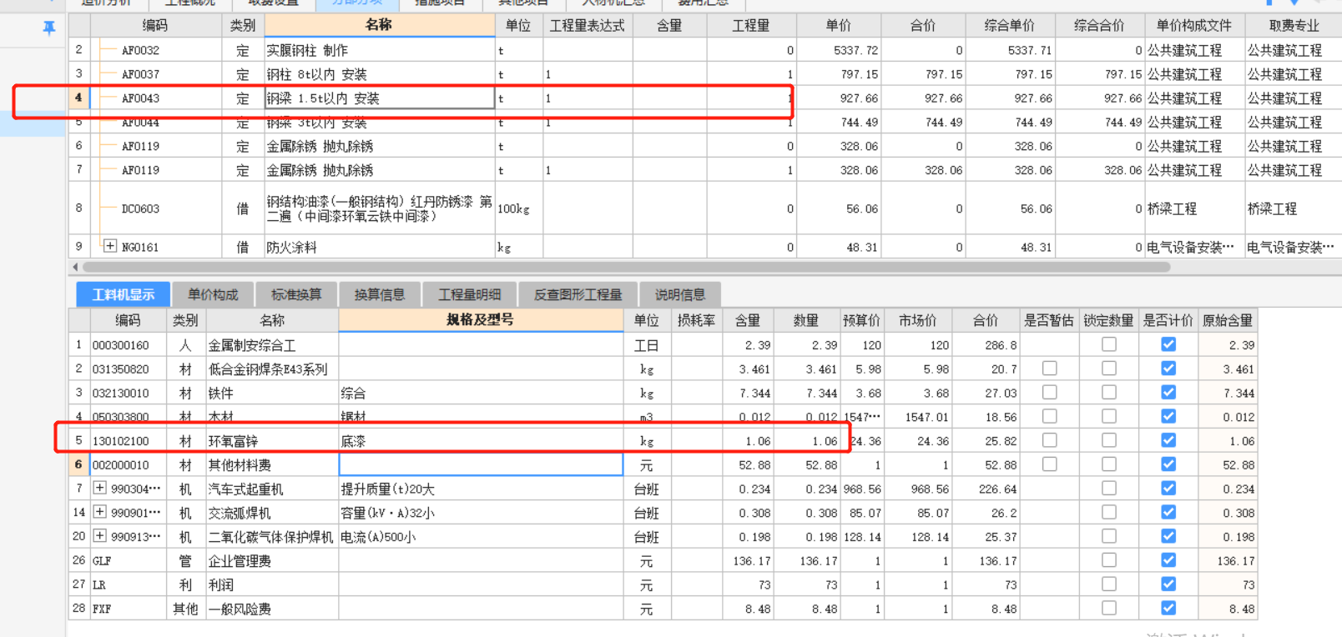Toggle 是否暂估 checkbox for 其他材料费 row
1342x637 pixels.
pyautogui.click(x=1050, y=464)
